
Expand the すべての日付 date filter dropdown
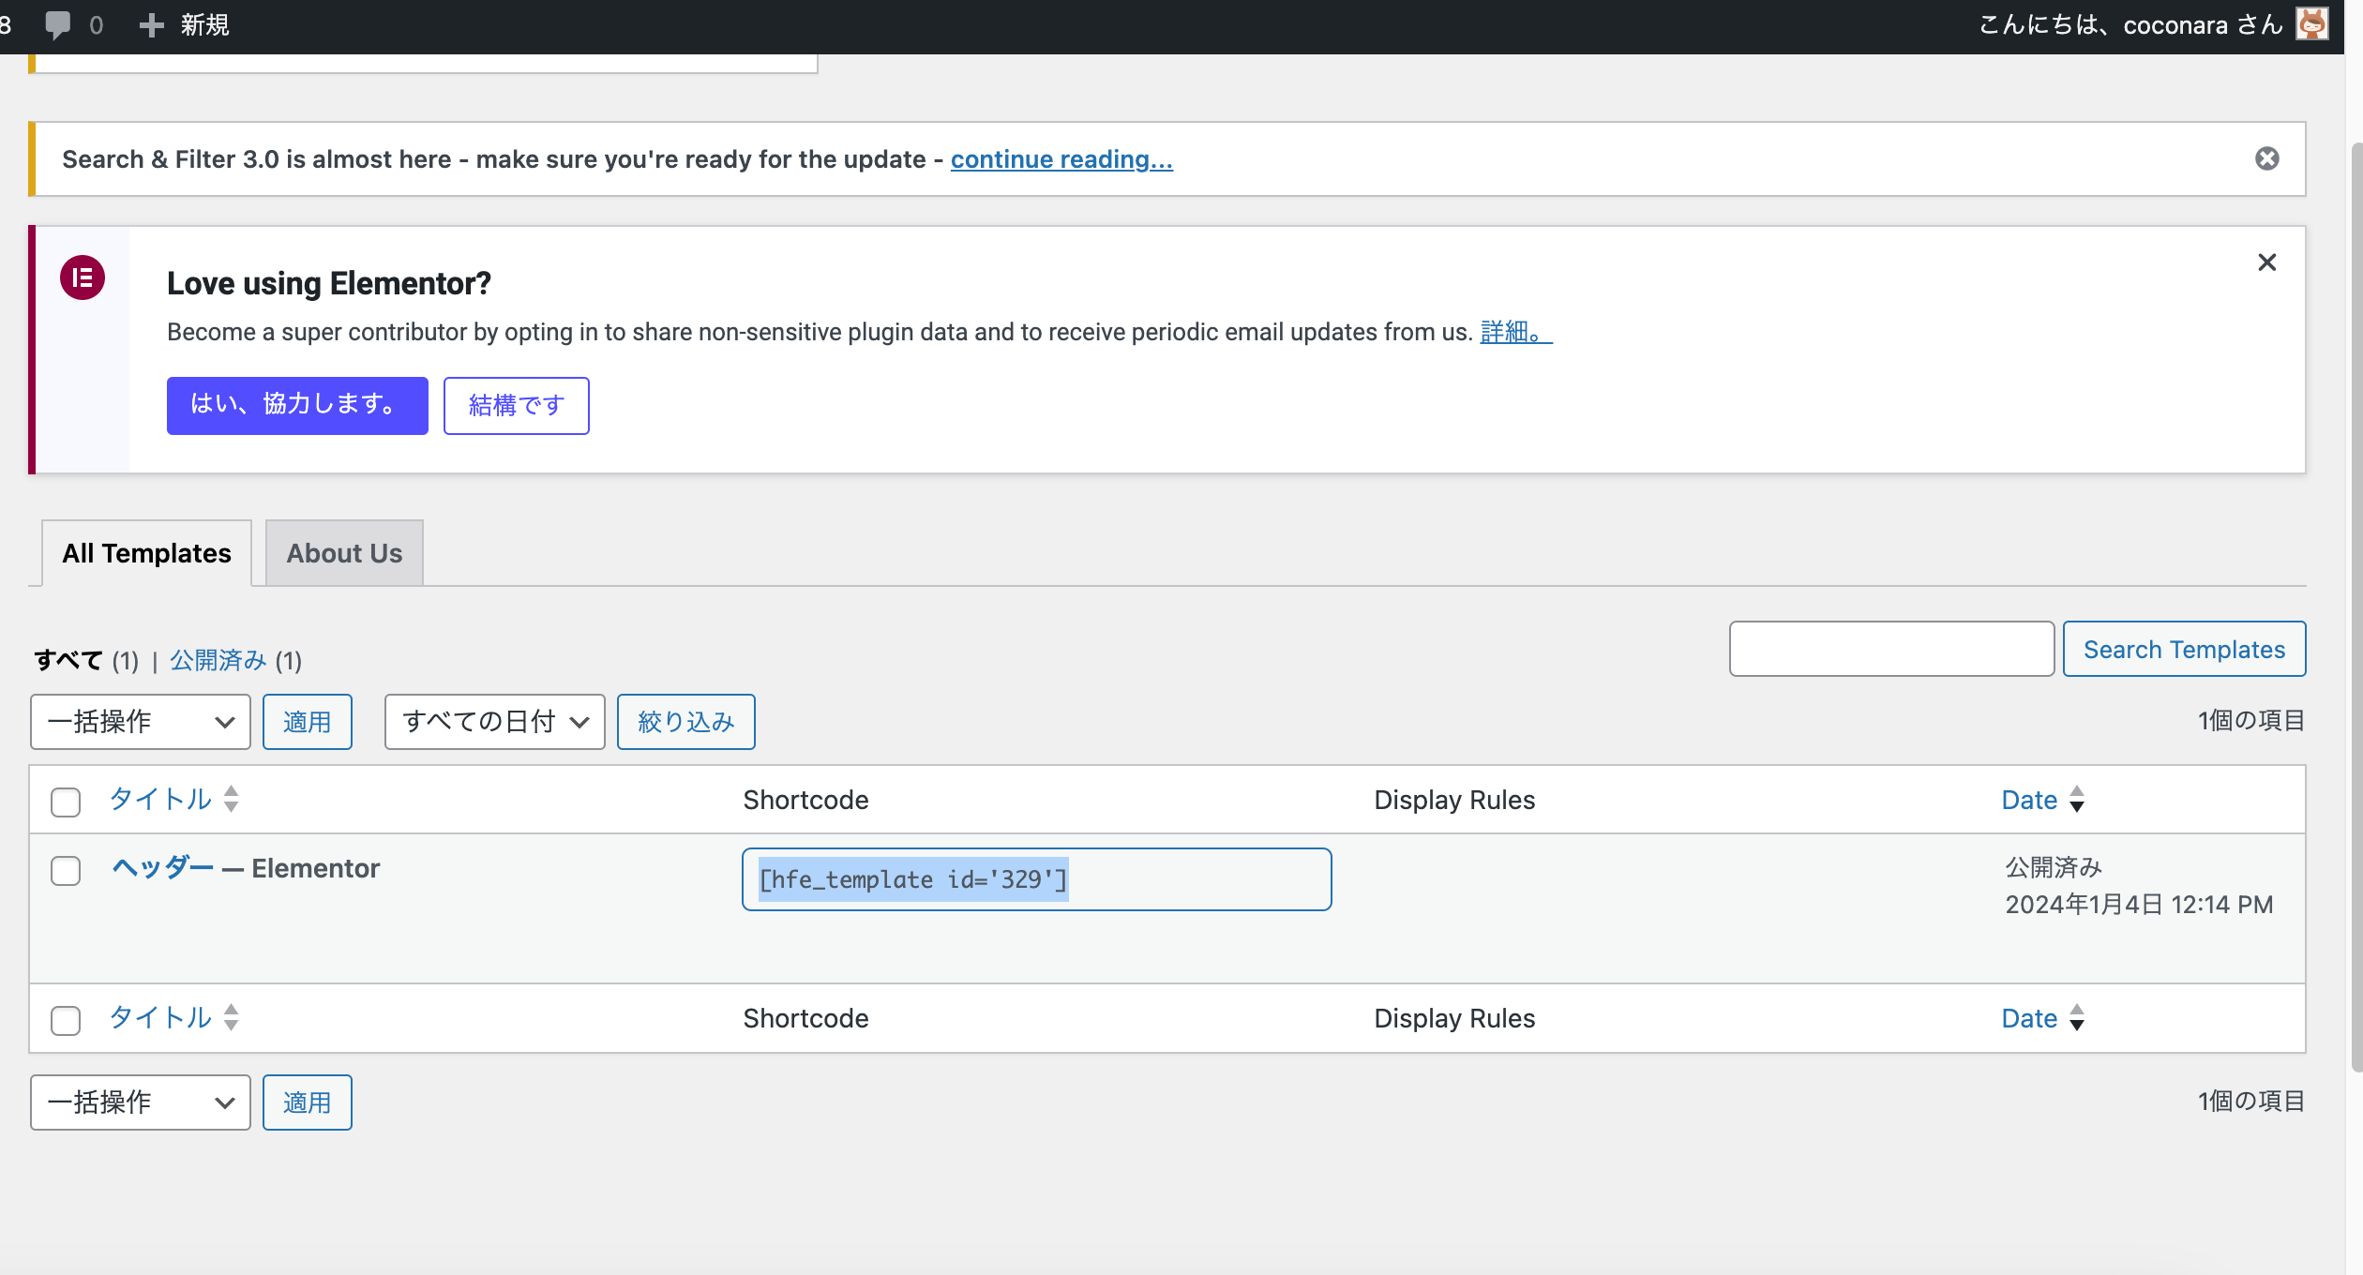pos(494,722)
